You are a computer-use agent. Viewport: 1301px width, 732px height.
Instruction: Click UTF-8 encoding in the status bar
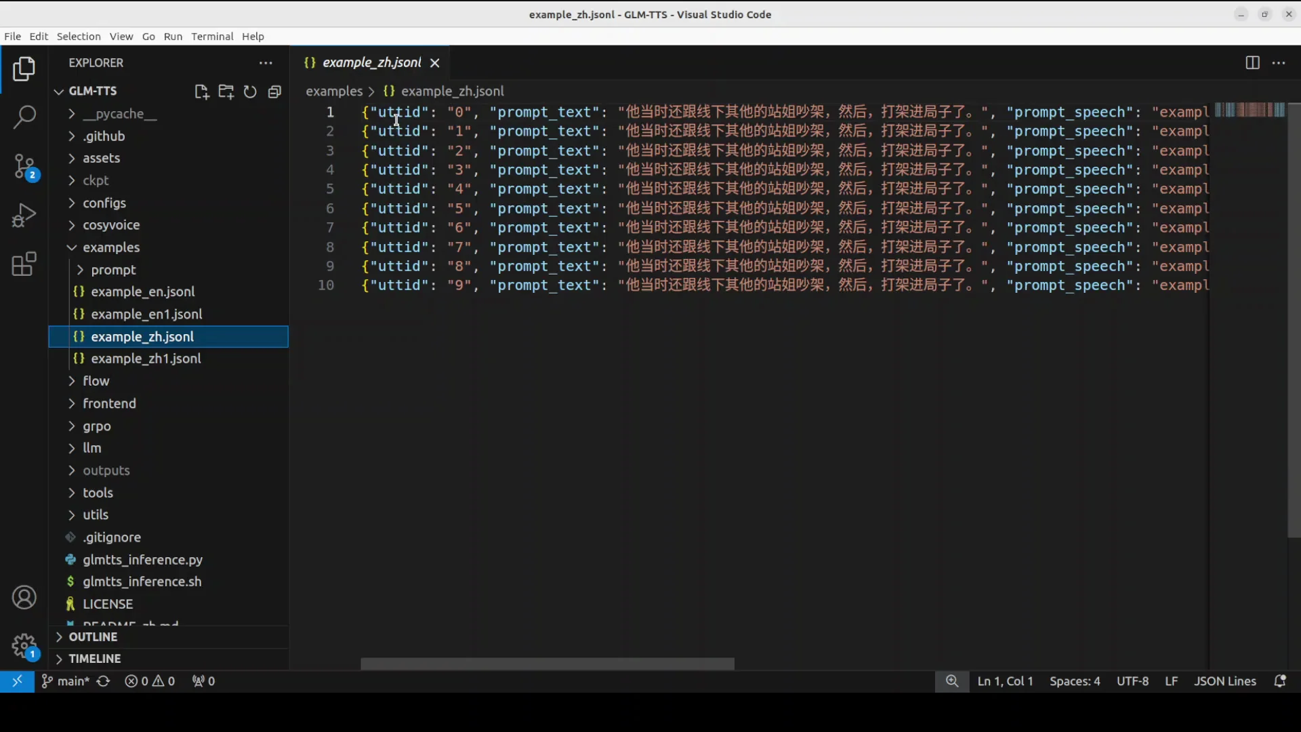point(1132,681)
